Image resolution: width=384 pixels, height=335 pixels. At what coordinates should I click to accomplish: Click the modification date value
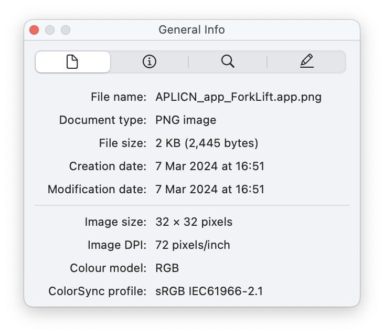point(210,189)
